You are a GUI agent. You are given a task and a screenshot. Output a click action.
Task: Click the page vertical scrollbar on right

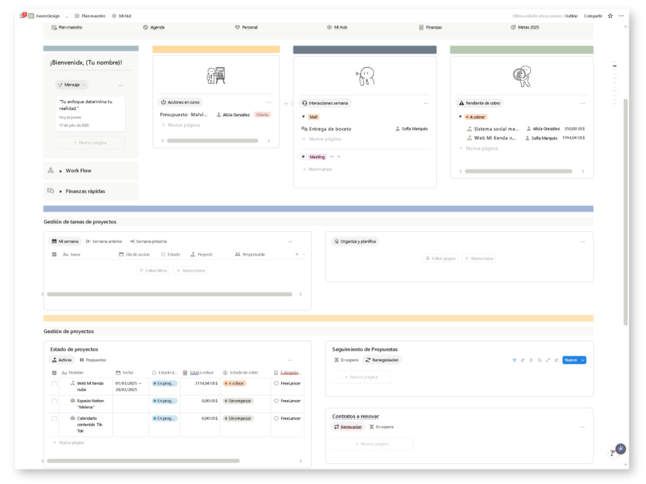625,212
